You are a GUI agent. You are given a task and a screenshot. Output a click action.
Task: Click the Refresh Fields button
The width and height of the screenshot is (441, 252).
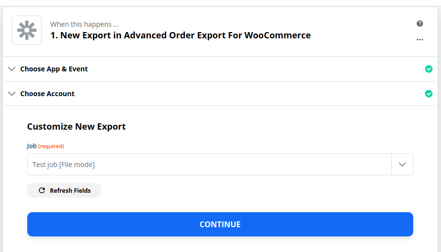coord(64,190)
